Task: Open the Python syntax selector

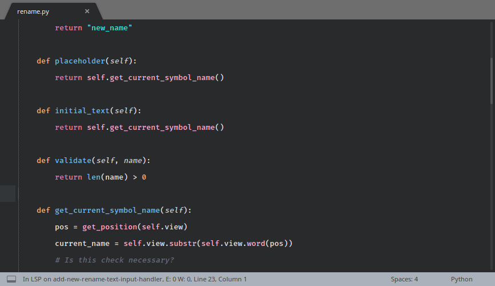Action: click(x=461, y=279)
